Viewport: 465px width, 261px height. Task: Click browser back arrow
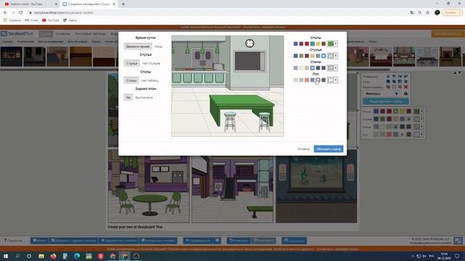pyautogui.click(x=5, y=13)
